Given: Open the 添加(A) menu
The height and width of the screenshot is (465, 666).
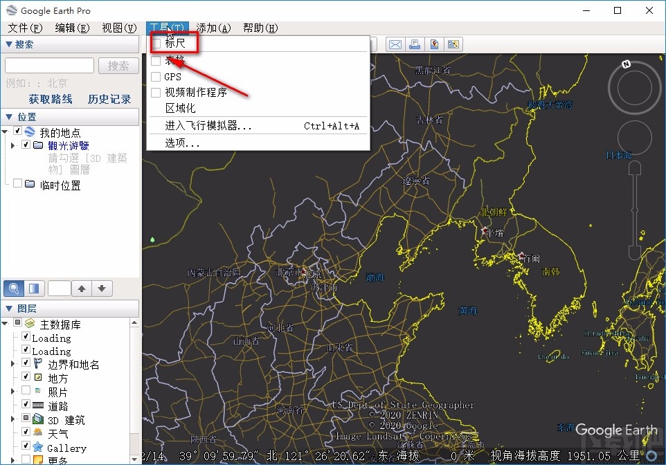Looking at the screenshot, I should point(213,28).
